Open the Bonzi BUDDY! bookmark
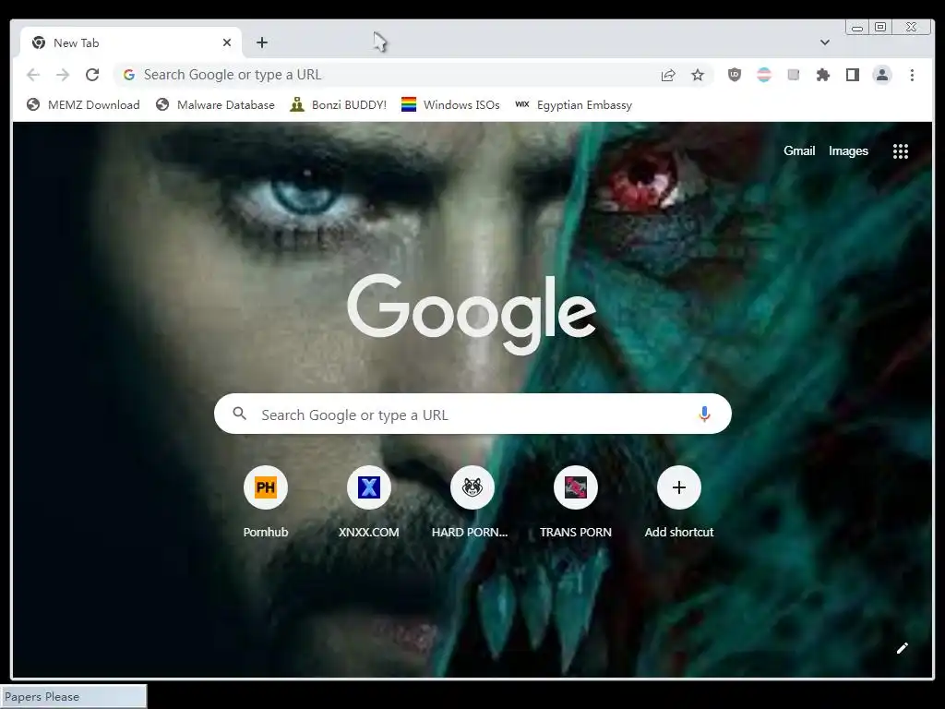This screenshot has height=709, width=945. tap(338, 105)
